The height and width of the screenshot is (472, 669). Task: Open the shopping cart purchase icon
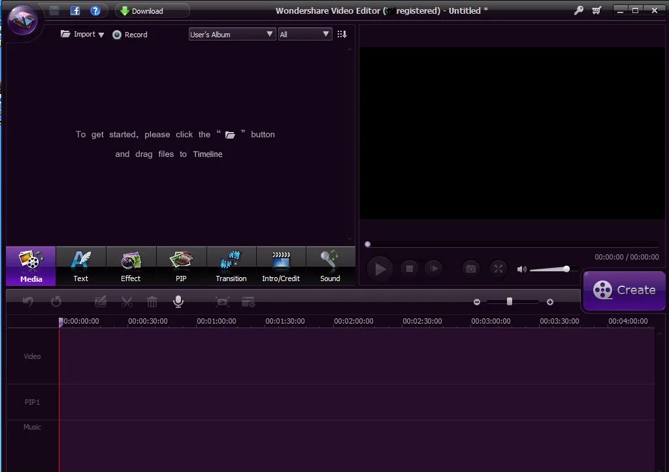tap(596, 10)
